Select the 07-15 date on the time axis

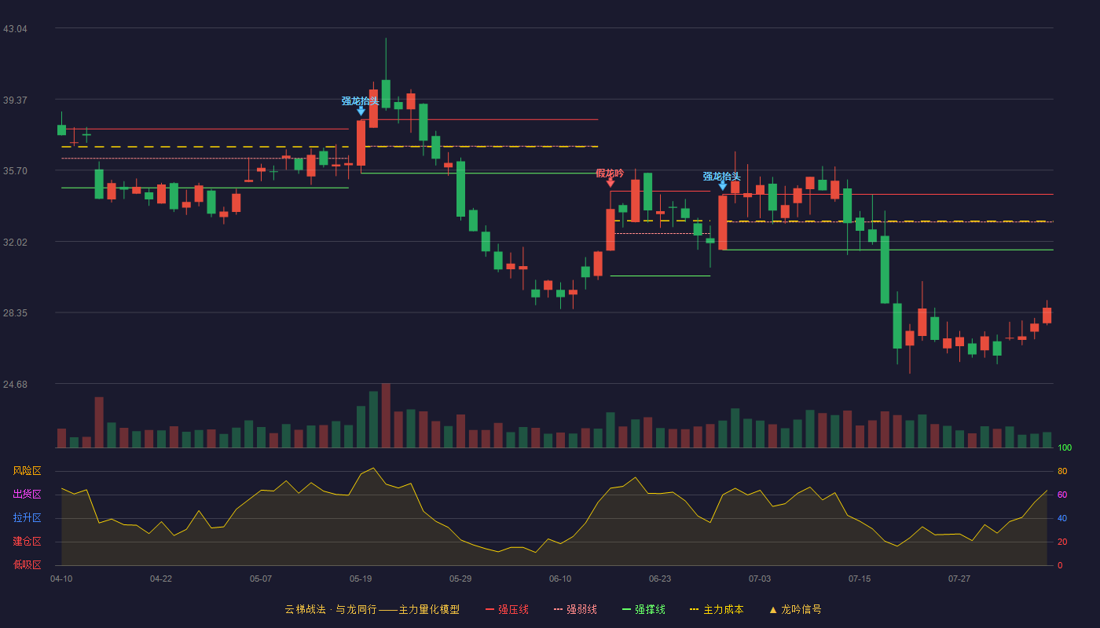point(860,579)
